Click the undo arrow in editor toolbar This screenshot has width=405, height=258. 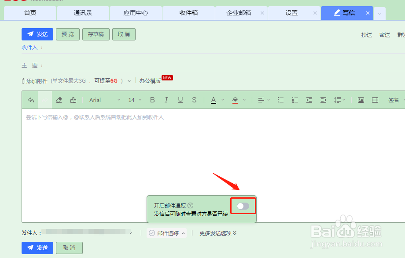tap(31, 100)
